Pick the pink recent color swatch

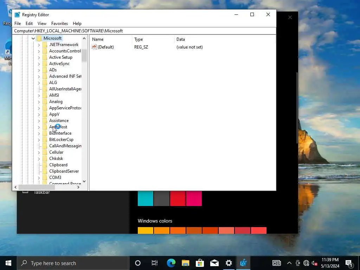point(194,198)
